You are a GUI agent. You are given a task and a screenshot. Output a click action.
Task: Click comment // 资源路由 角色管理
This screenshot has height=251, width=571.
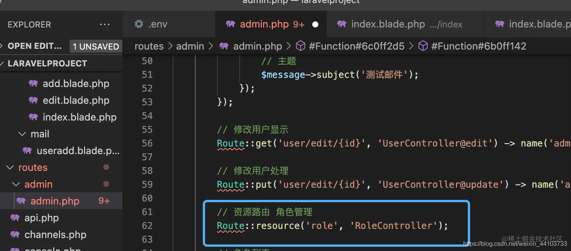265,212
